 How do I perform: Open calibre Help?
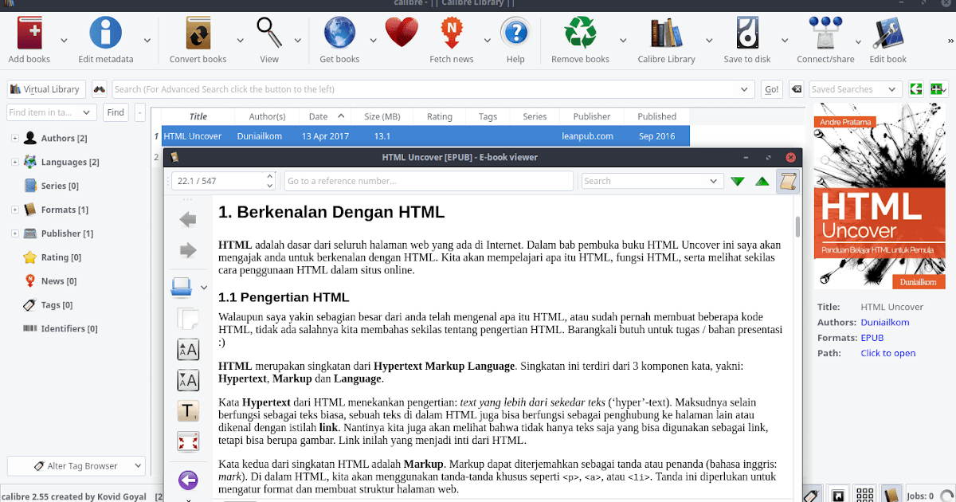pyautogui.click(x=515, y=34)
